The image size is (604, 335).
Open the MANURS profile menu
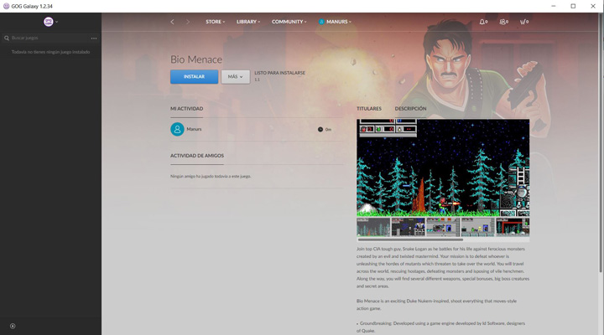[x=335, y=22]
